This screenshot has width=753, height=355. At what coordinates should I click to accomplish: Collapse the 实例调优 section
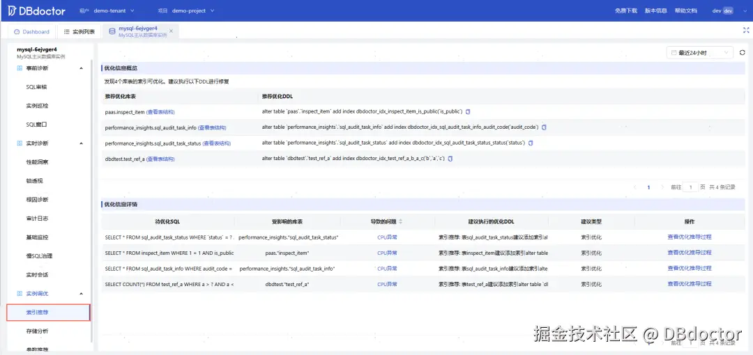coord(81,294)
